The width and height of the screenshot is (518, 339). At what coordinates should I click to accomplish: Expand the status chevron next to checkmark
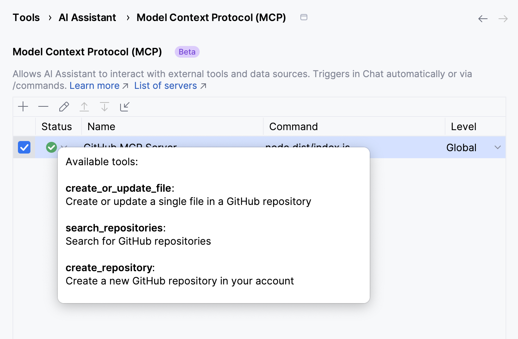[x=64, y=147]
